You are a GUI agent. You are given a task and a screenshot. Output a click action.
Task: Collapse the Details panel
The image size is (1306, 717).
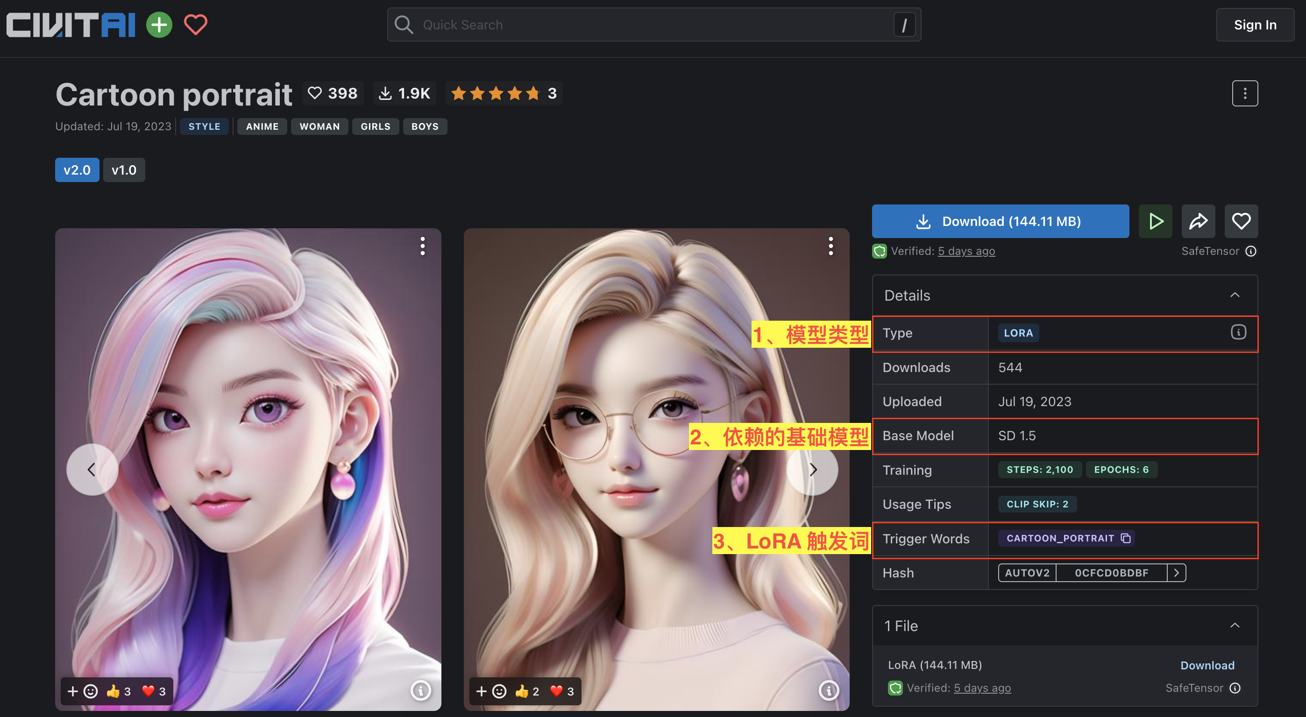pos(1235,295)
